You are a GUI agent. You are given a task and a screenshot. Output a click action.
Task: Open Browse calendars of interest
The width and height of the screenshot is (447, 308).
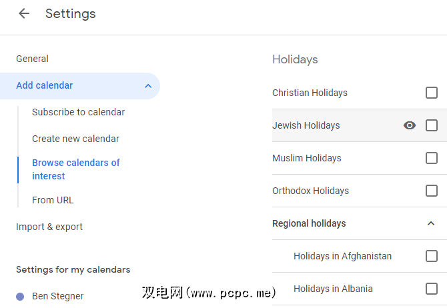coord(76,169)
